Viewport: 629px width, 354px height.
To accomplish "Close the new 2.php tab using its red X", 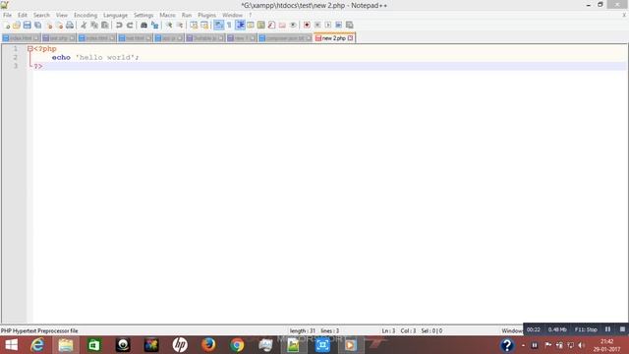I will [x=351, y=38].
